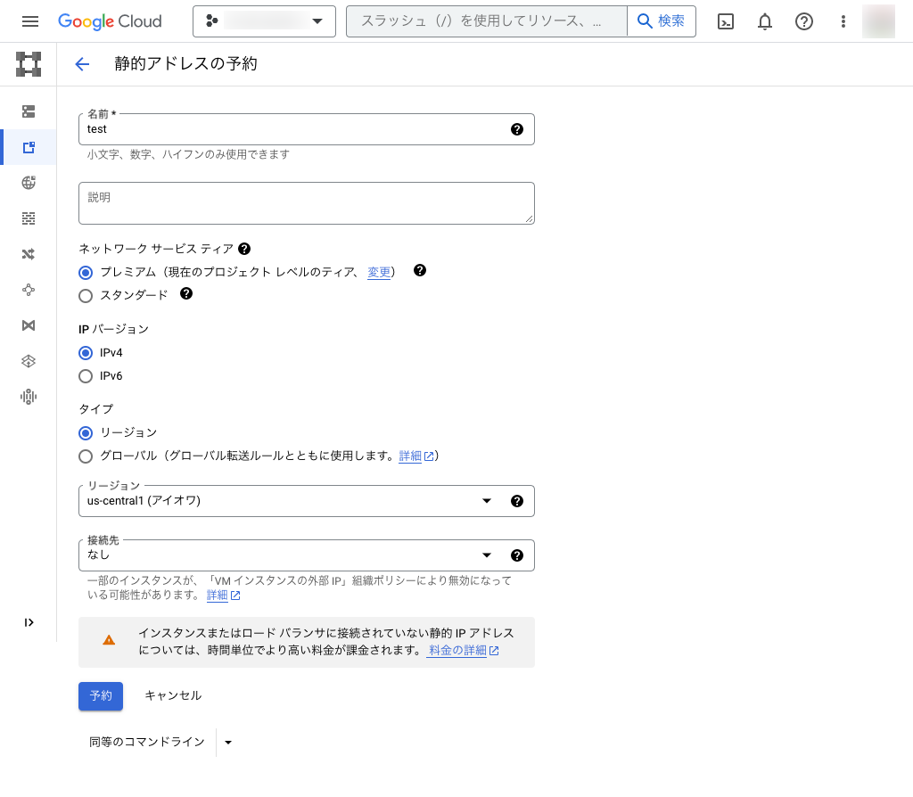Open the Routes sidebar icon
The width and height of the screenshot is (913, 797).
[x=28, y=254]
